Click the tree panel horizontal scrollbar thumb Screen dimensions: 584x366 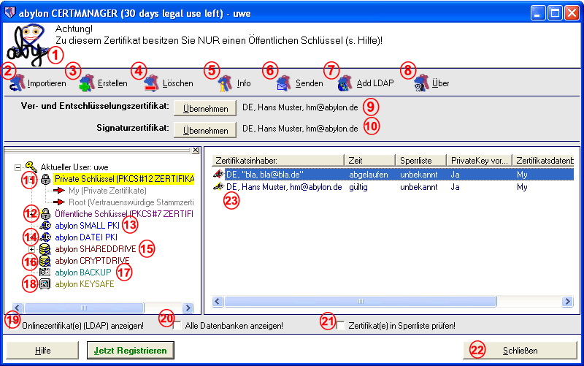[84, 308]
